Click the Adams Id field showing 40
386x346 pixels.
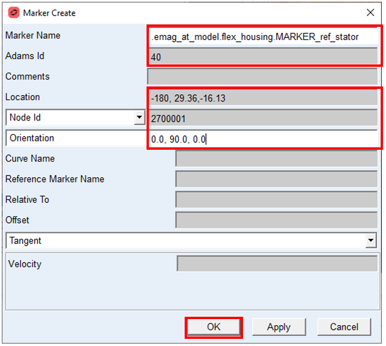263,57
